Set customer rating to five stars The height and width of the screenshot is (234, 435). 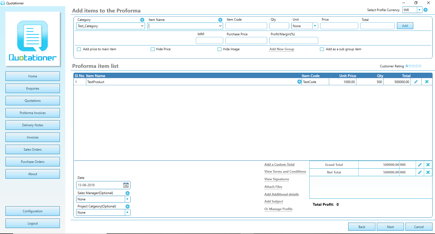420,66
